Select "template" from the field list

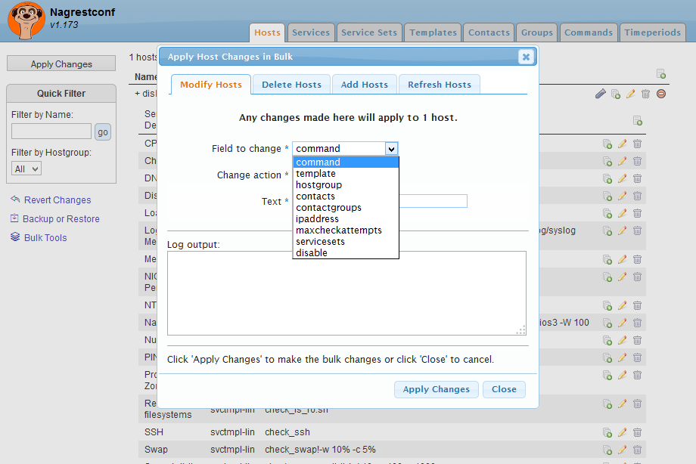(x=345, y=174)
